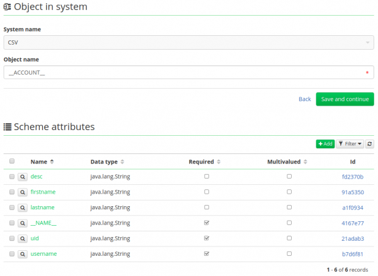Image resolution: width=378 pixels, height=276 pixels.
Task: Open the __NAME__ attribute link
Action: click(43, 223)
